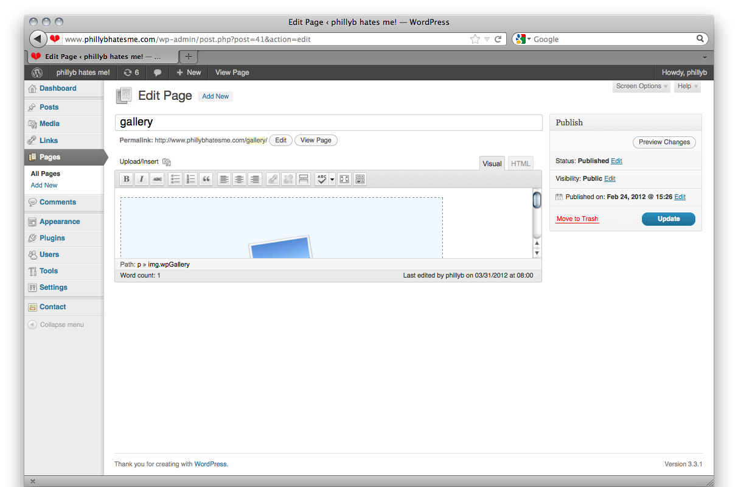Insert a blockquote
This screenshot has width=738, height=487.
click(x=206, y=178)
